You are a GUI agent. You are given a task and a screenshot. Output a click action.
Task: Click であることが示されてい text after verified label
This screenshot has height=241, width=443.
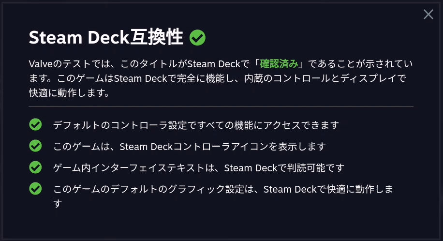(360, 64)
